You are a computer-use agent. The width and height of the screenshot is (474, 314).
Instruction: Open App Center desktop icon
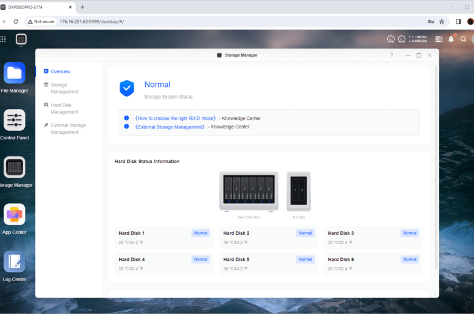click(14, 215)
